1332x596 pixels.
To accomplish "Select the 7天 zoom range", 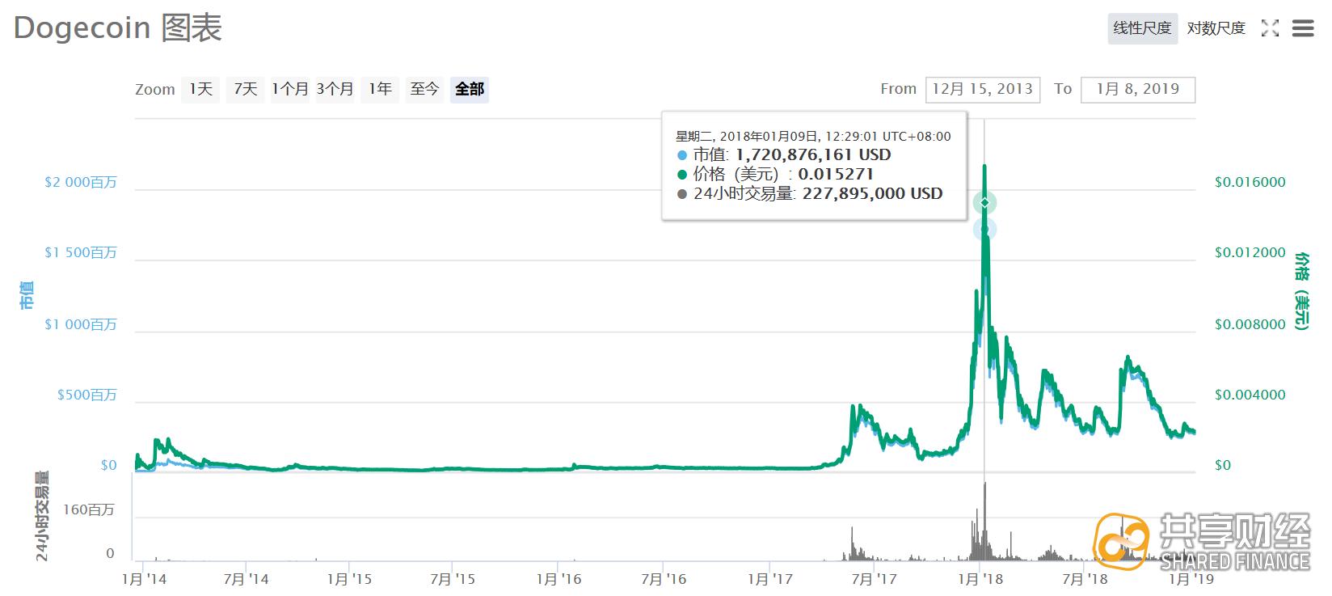I will [x=245, y=89].
